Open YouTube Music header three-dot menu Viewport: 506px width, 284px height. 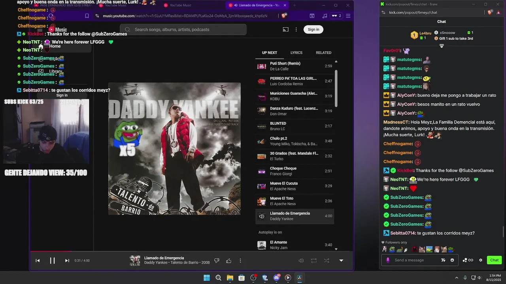click(296, 29)
